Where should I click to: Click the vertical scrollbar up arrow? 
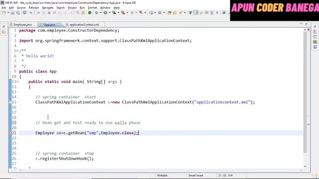[x=305, y=30]
